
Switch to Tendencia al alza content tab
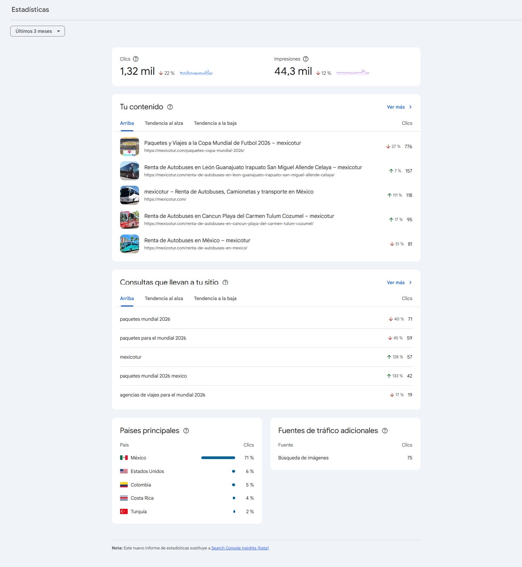point(164,123)
